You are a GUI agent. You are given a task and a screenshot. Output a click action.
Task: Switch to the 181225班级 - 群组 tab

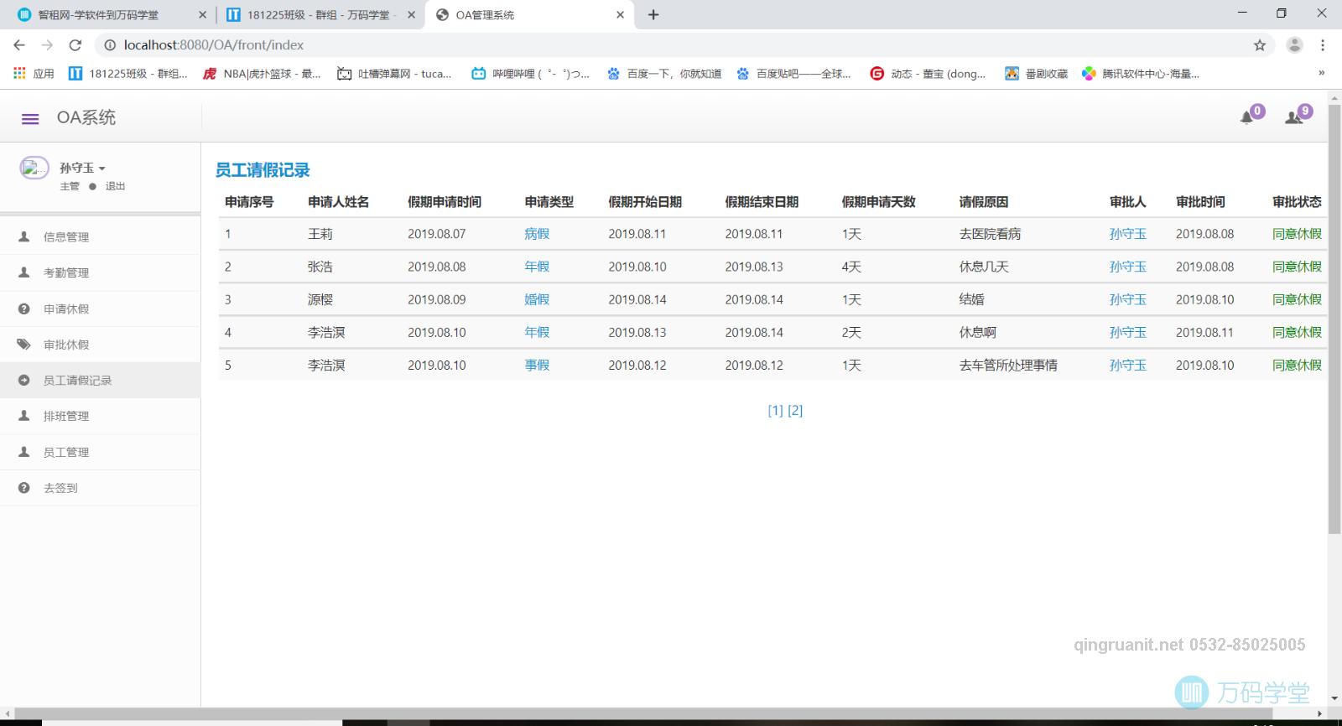coord(319,15)
